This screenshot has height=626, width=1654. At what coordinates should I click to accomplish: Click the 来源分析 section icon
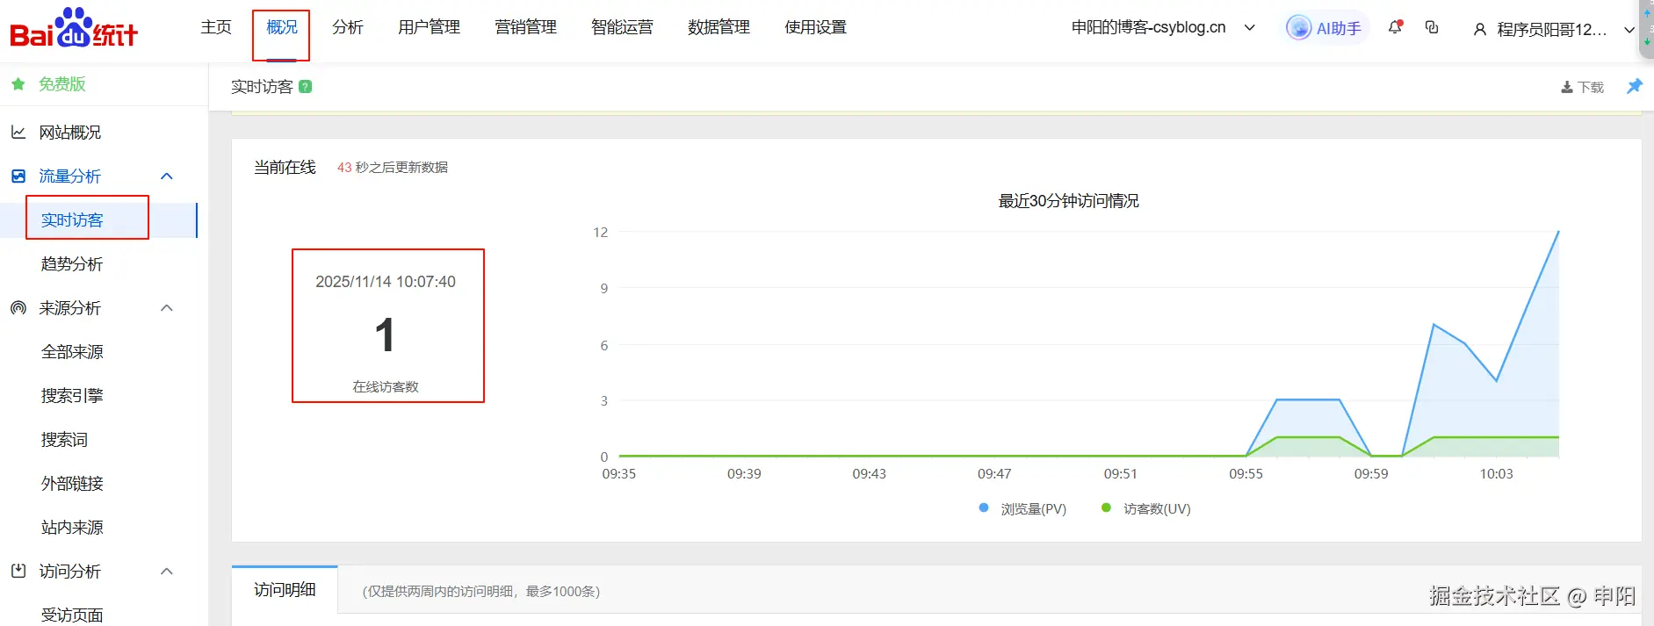pos(18,308)
